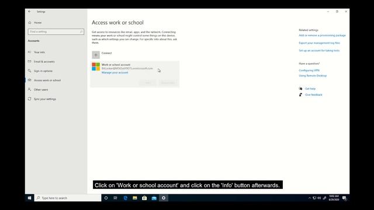Open 'Export your management log files' link

pos(320,43)
